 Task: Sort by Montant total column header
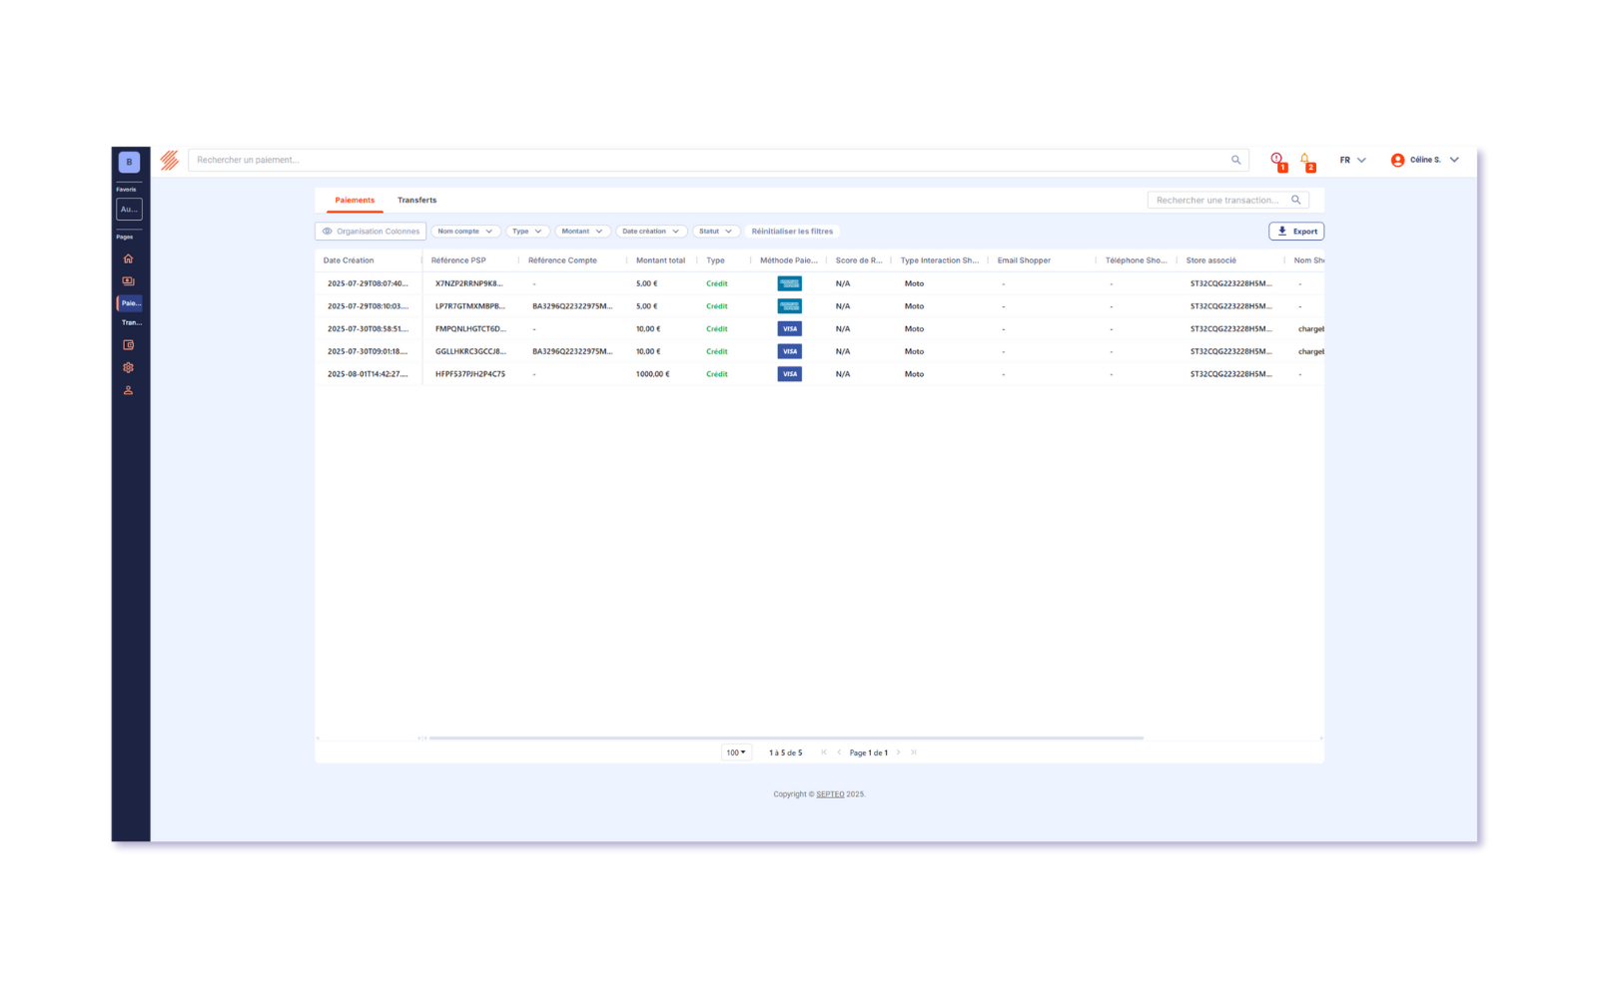tap(660, 260)
